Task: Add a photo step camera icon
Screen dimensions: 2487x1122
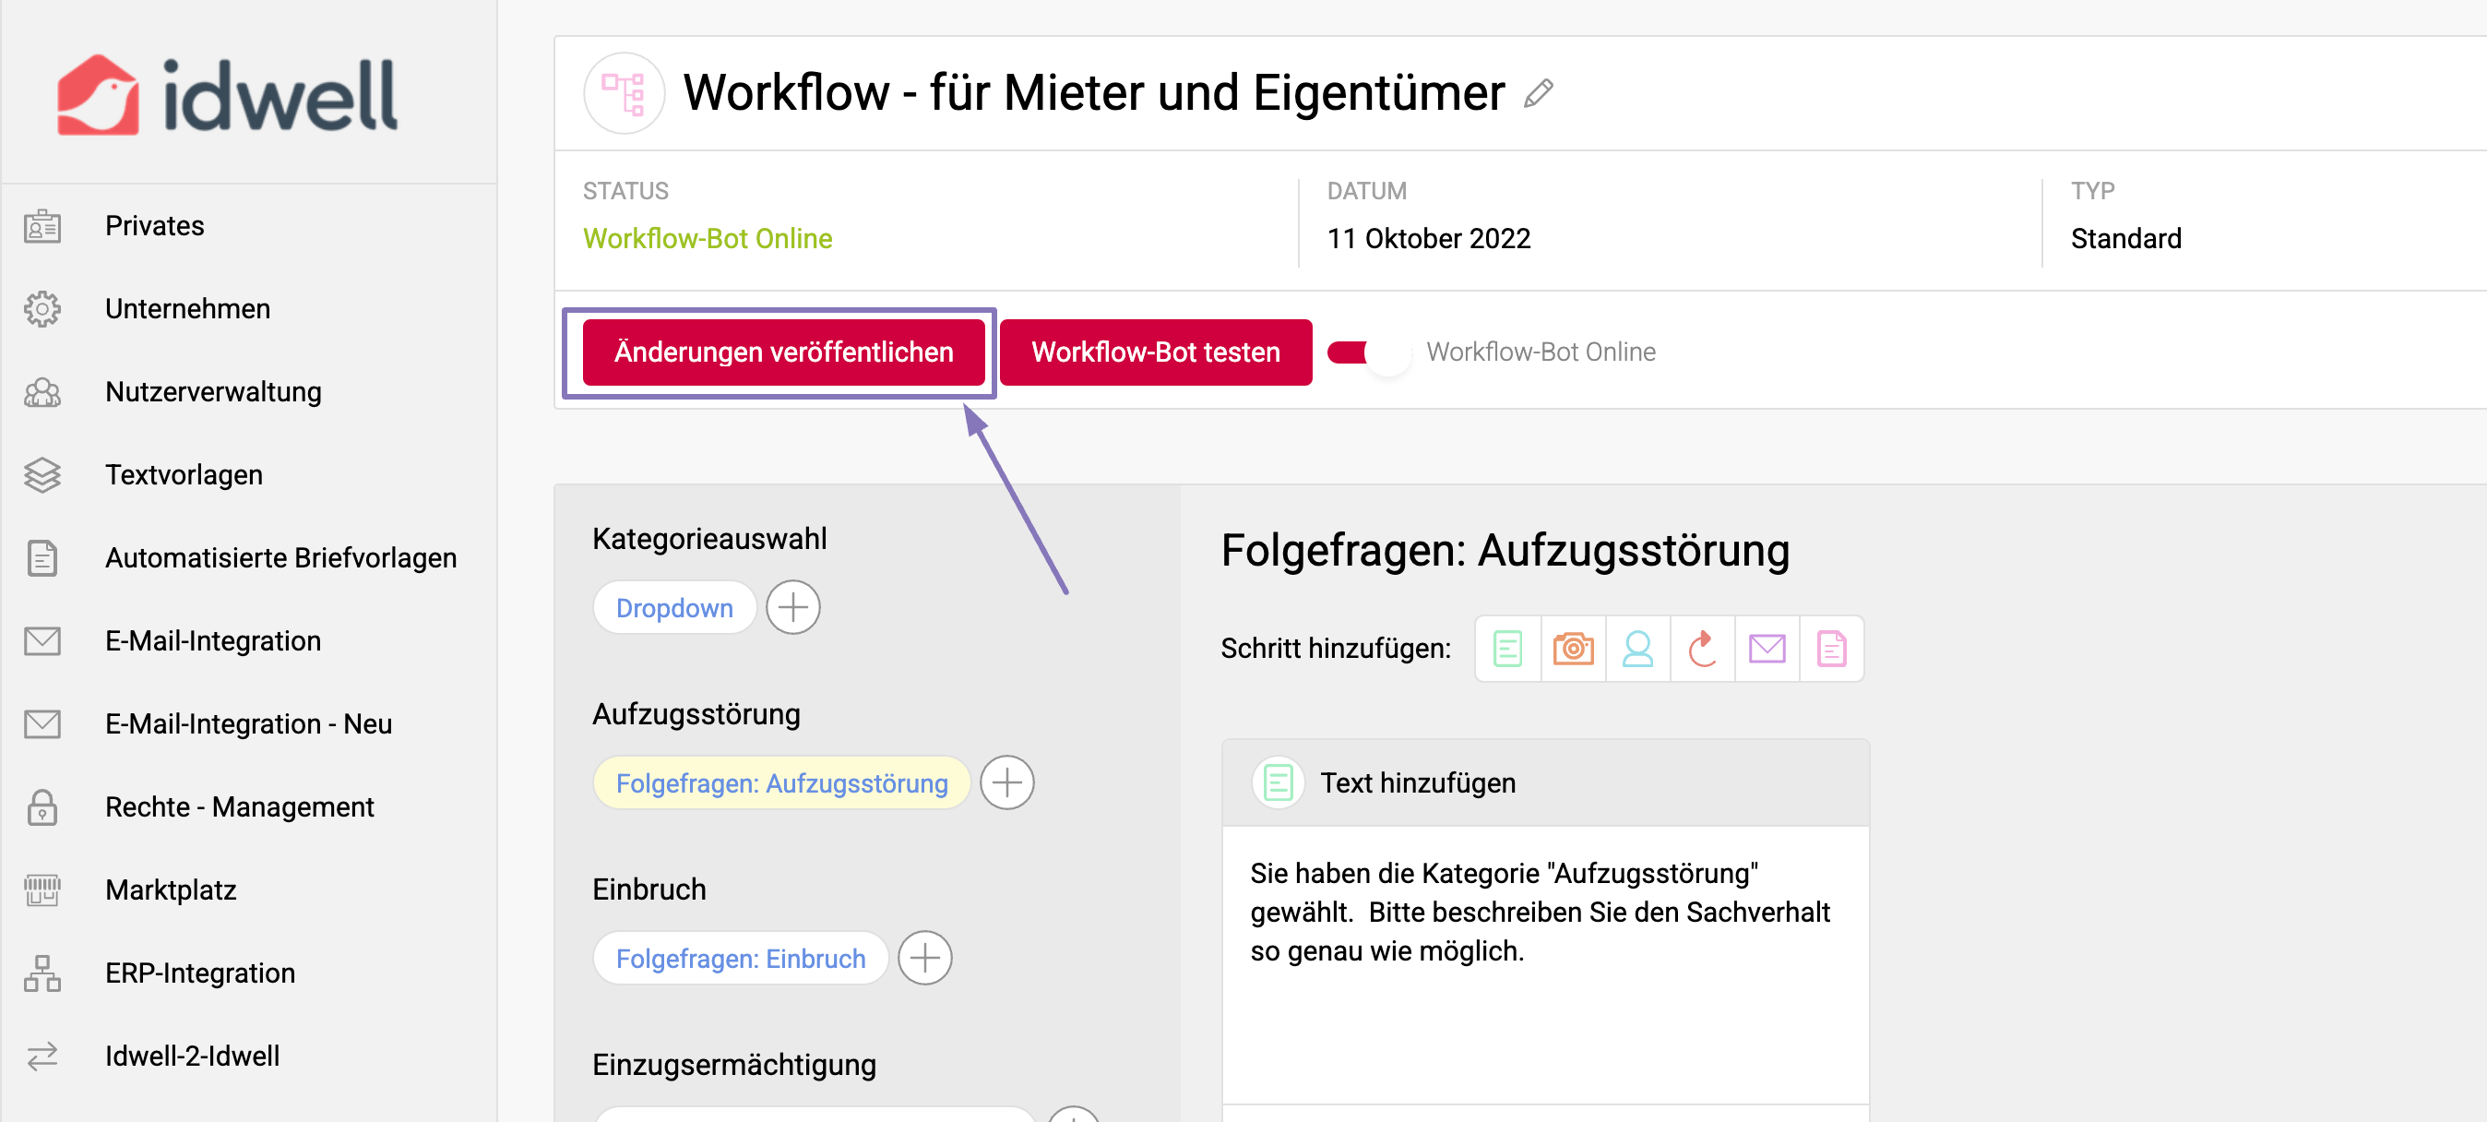Action: click(x=1573, y=649)
